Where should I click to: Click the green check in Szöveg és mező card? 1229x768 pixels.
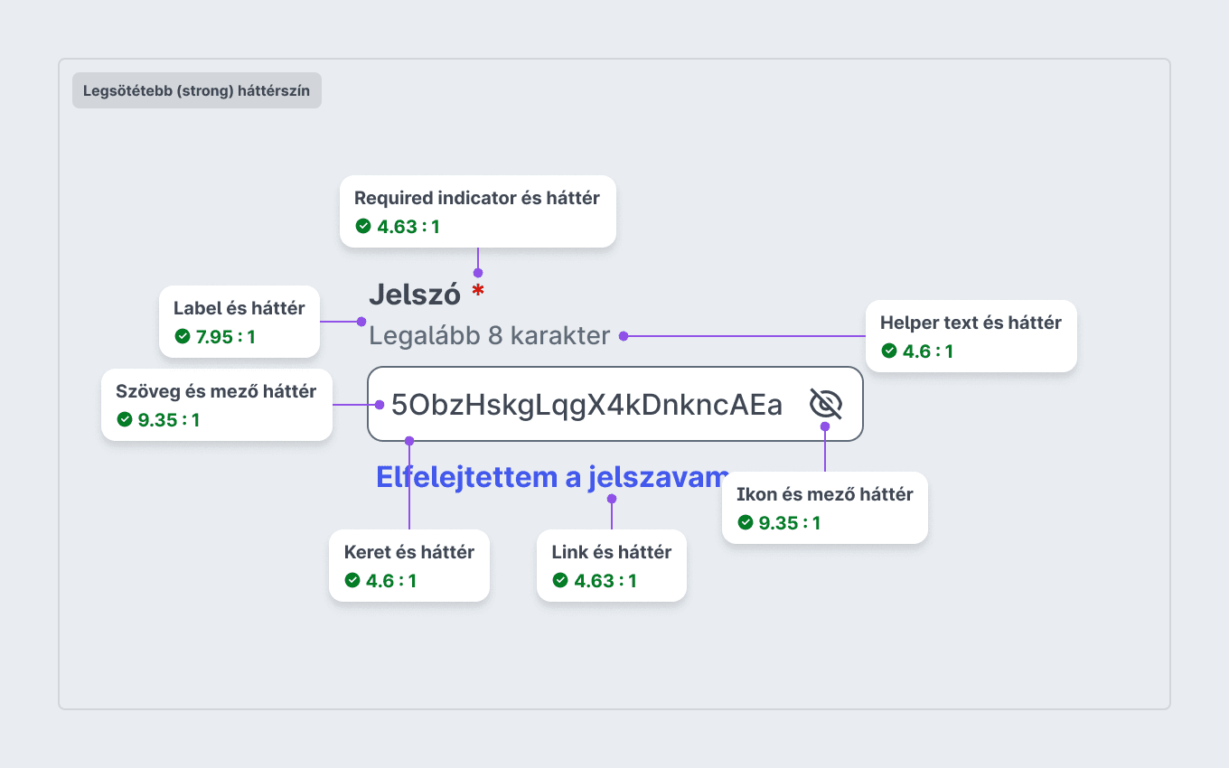coord(124,419)
